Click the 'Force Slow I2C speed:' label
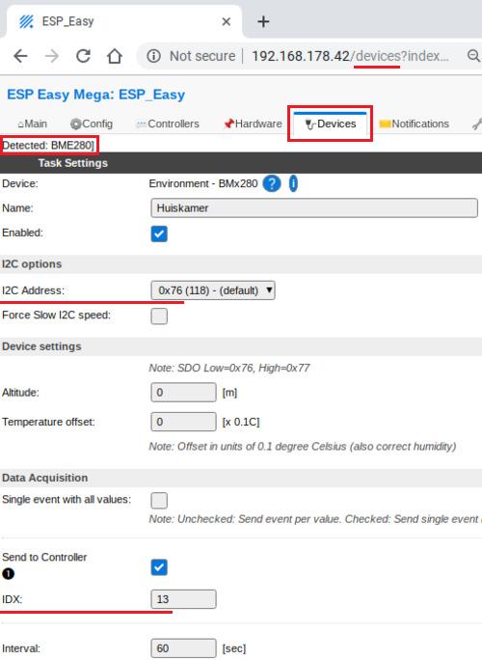This screenshot has width=482, height=660. tap(56, 315)
